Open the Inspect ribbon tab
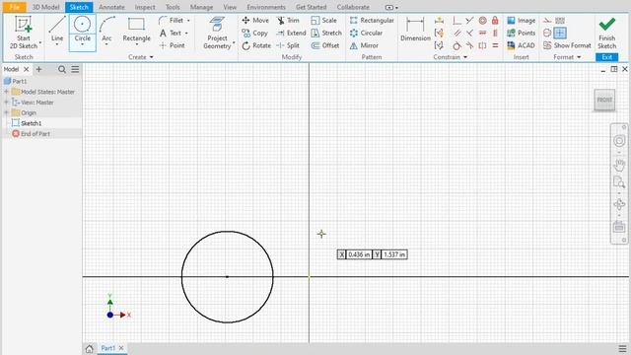This screenshot has width=631, height=355. click(x=145, y=7)
